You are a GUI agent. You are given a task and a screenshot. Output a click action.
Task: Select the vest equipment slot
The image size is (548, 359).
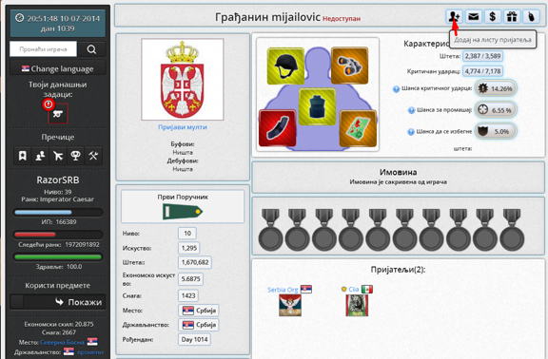click(318, 106)
